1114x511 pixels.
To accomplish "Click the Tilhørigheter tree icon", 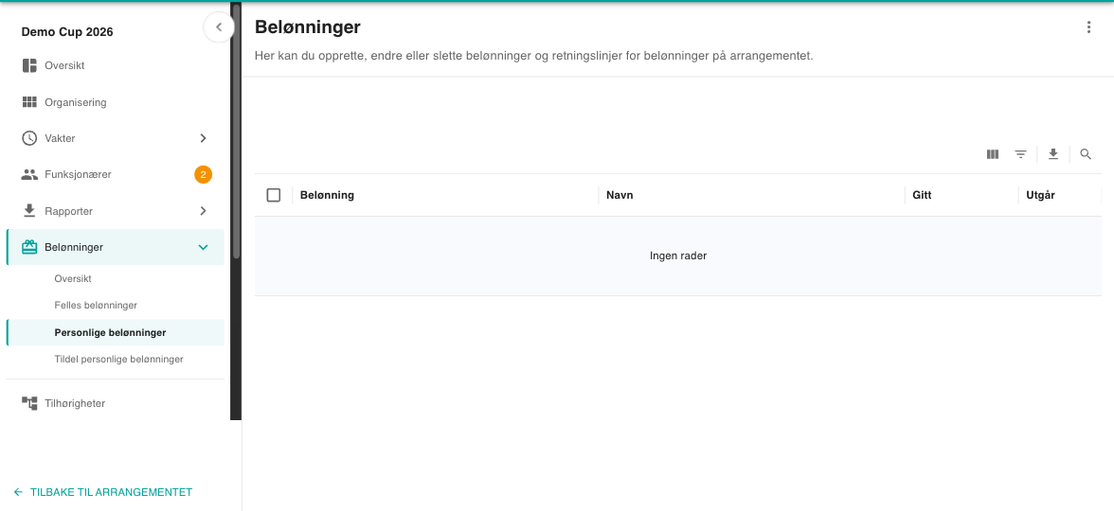I will [29, 403].
